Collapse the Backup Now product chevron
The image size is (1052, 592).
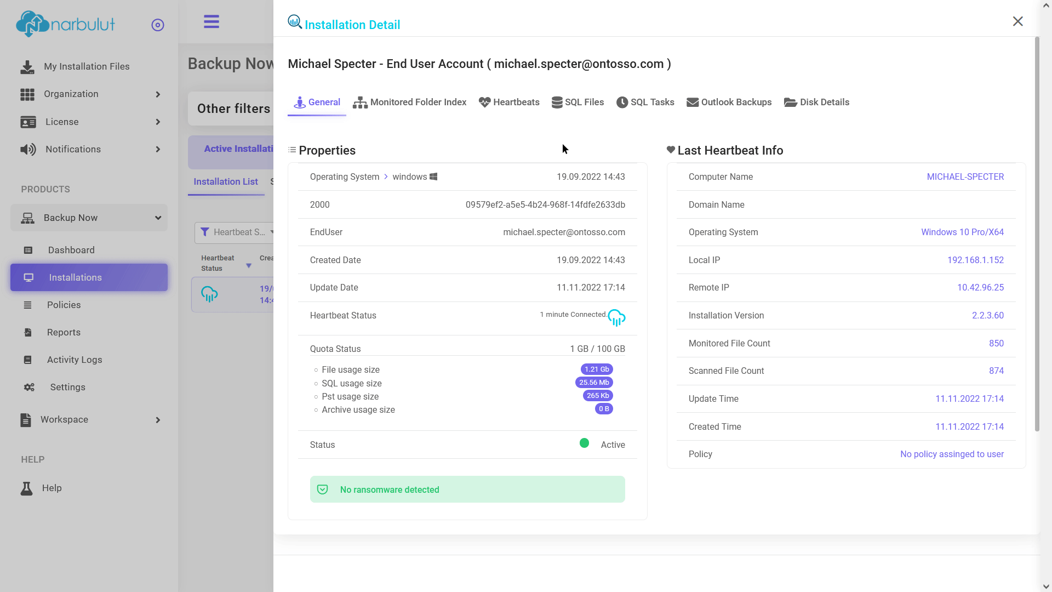(158, 218)
